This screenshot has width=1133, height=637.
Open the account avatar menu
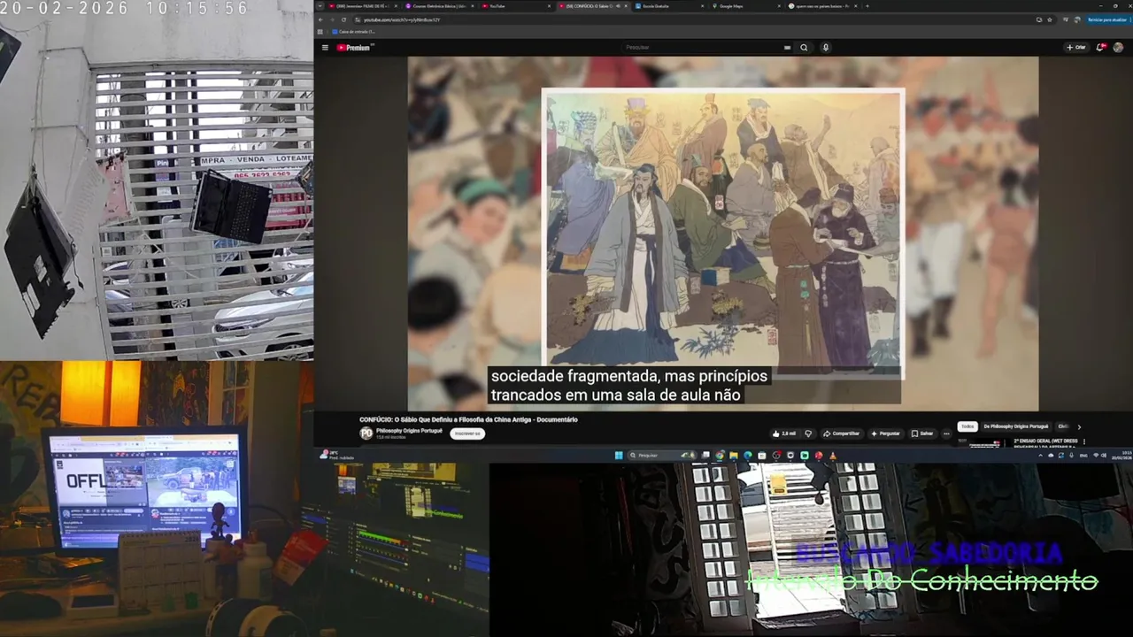[1118, 48]
